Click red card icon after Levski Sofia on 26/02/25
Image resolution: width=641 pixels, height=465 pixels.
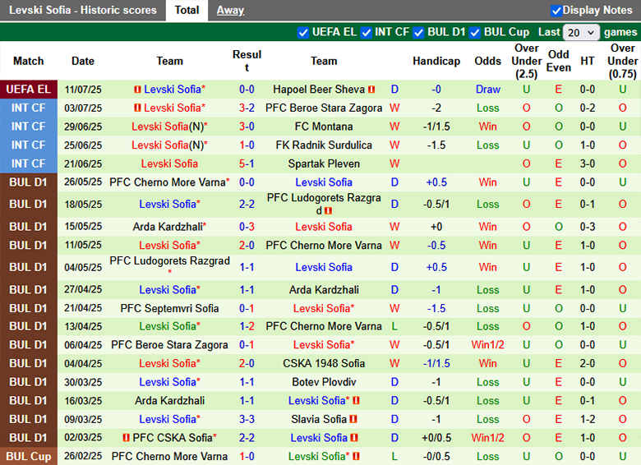click(x=356, y=456)
